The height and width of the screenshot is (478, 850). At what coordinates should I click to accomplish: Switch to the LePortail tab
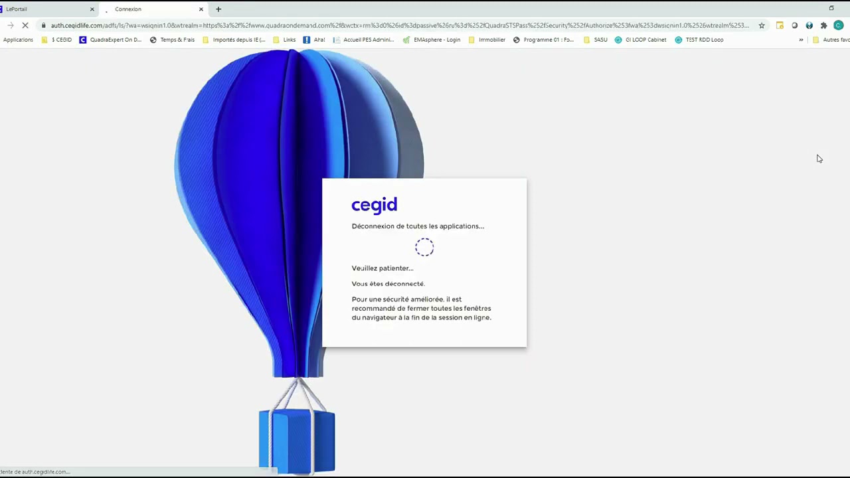46,9
